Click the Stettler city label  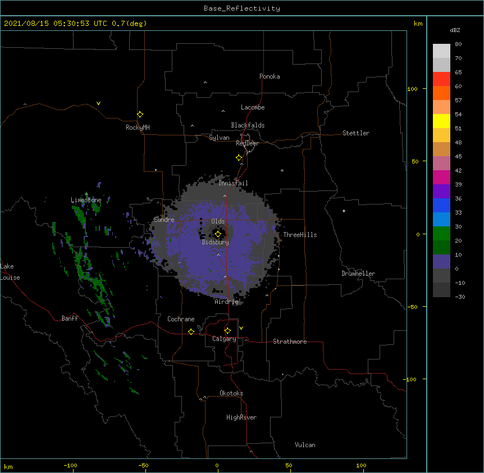pyautogui.click(x=356, y=133)
